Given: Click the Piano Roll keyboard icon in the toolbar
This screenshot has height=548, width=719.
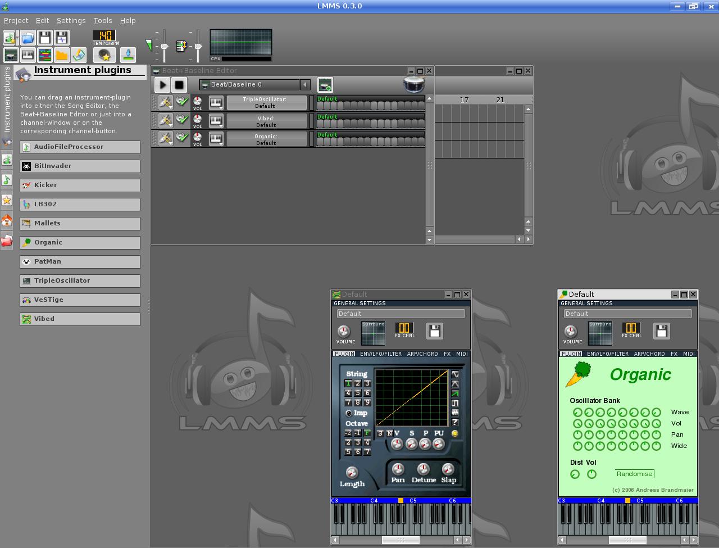Looking at the screenshot, I should click(x=27, y=55).
